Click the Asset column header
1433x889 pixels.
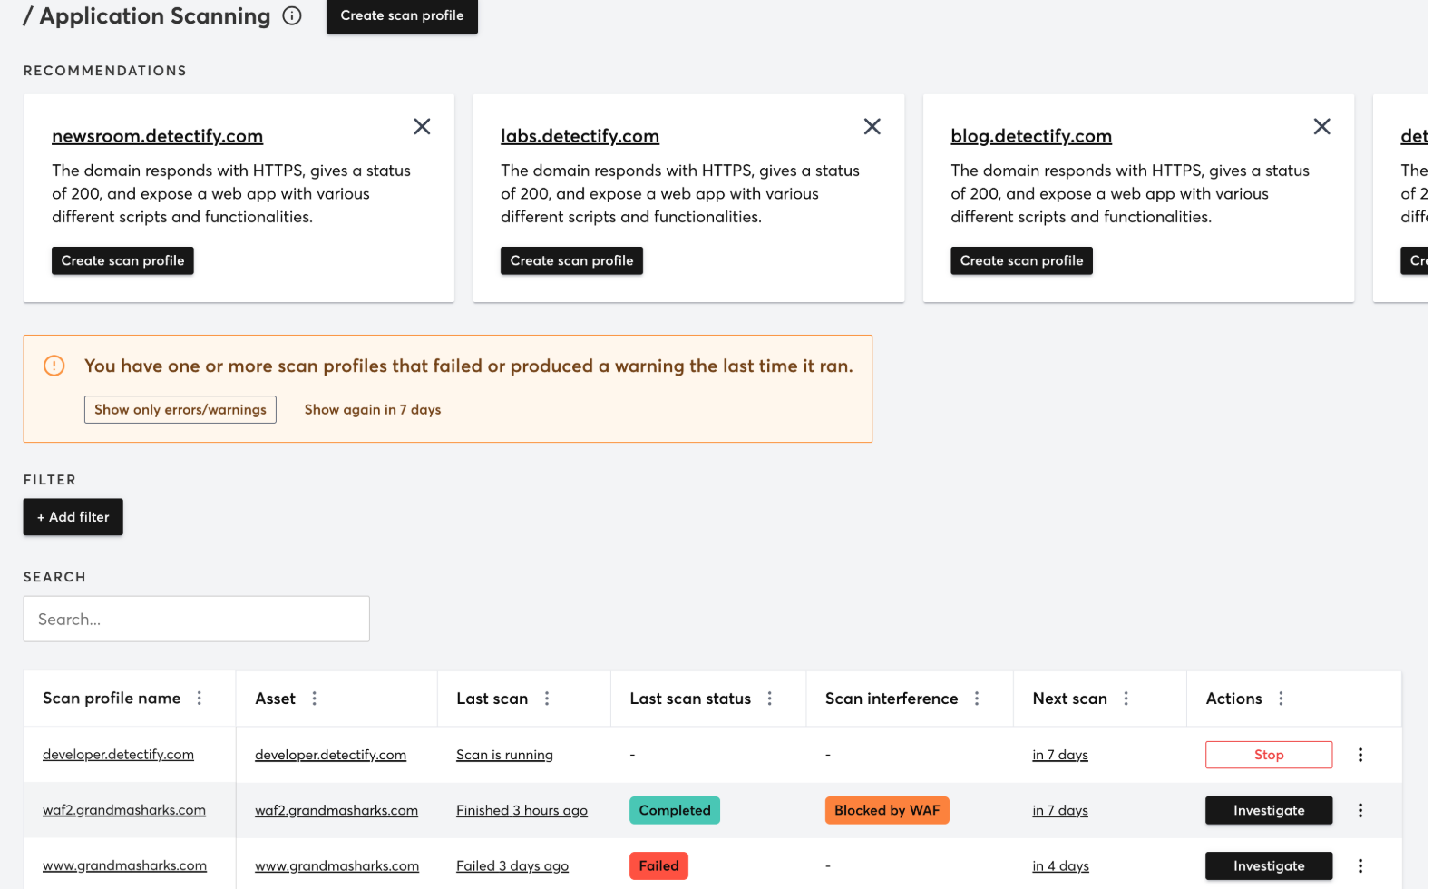[275, 698]
